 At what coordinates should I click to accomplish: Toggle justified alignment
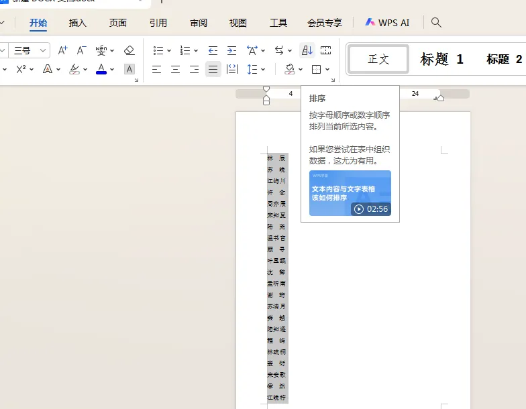213,70
